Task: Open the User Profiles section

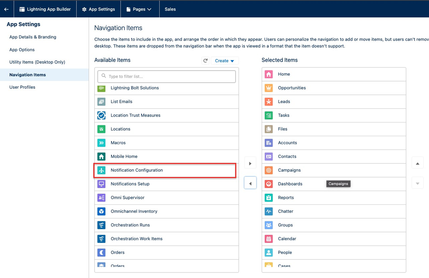Action: (x=22, y=87)
